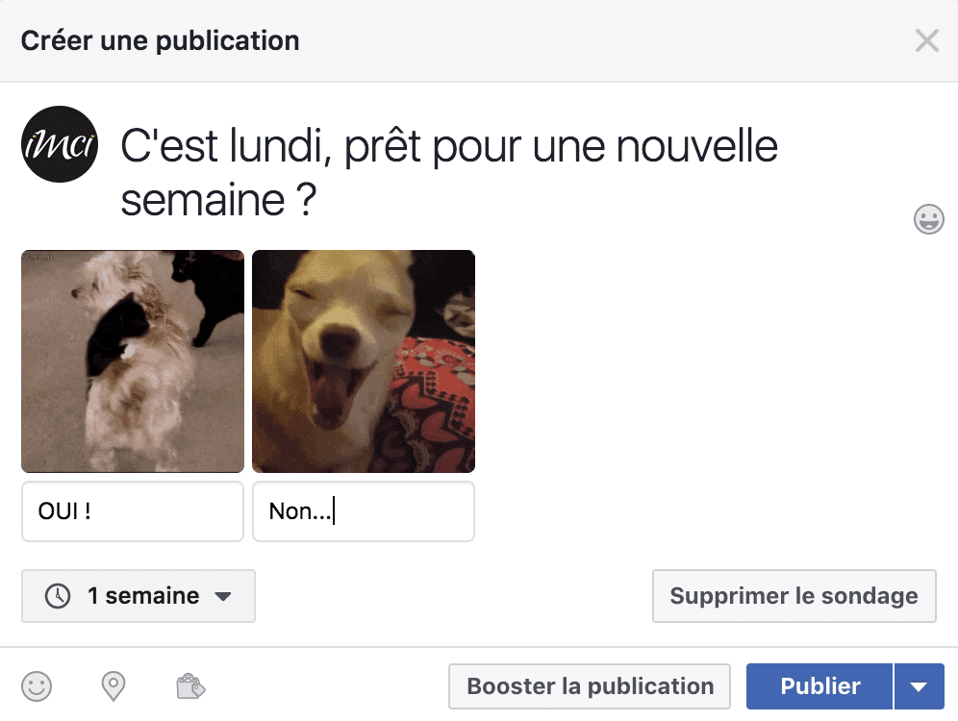The height and width of the screenshot is (721, 958).
Task: Select the yawning dog GIF thumbnail
Action: tap(364, 361)
